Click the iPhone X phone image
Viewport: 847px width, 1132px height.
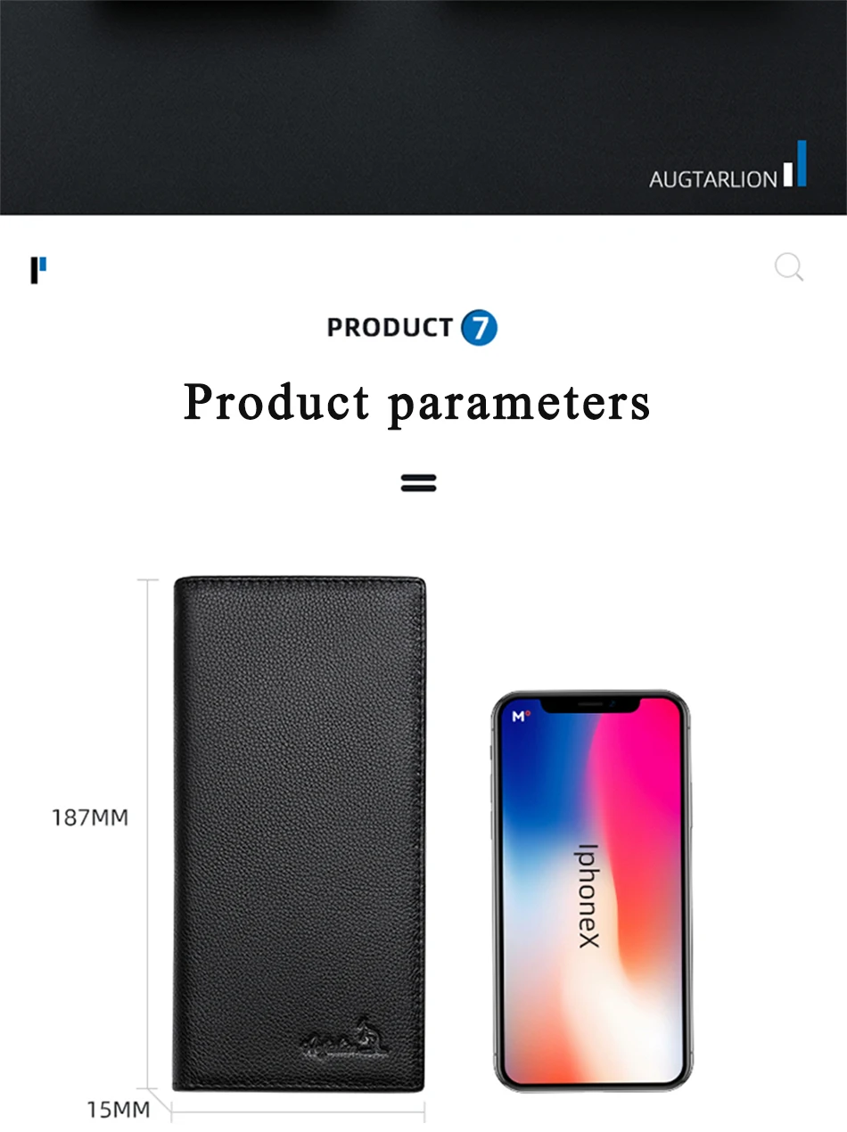[x=591, y=890]
